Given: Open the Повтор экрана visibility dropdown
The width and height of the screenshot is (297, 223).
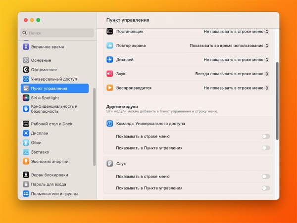Looking at the screenshot, I should tap(229, 45).
